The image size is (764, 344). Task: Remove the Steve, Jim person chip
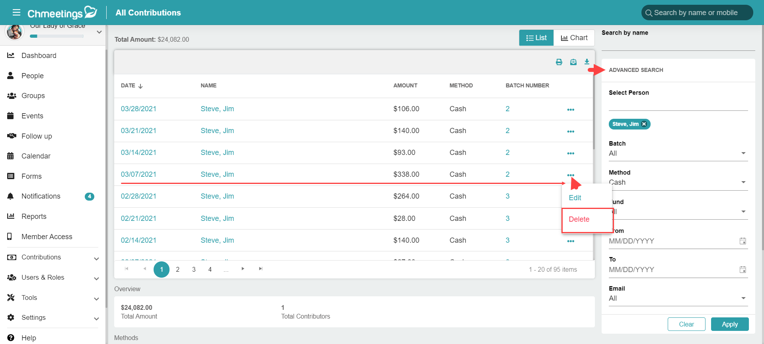click(644, 124)
